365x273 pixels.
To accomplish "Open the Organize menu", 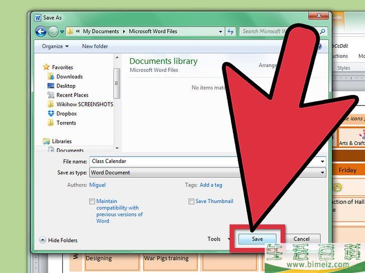I will point(55,46).
